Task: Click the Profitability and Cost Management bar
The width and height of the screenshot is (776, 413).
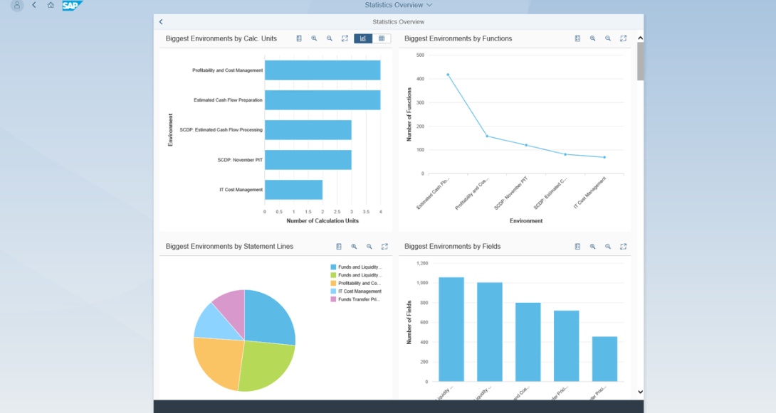Action: pos(322,70)
